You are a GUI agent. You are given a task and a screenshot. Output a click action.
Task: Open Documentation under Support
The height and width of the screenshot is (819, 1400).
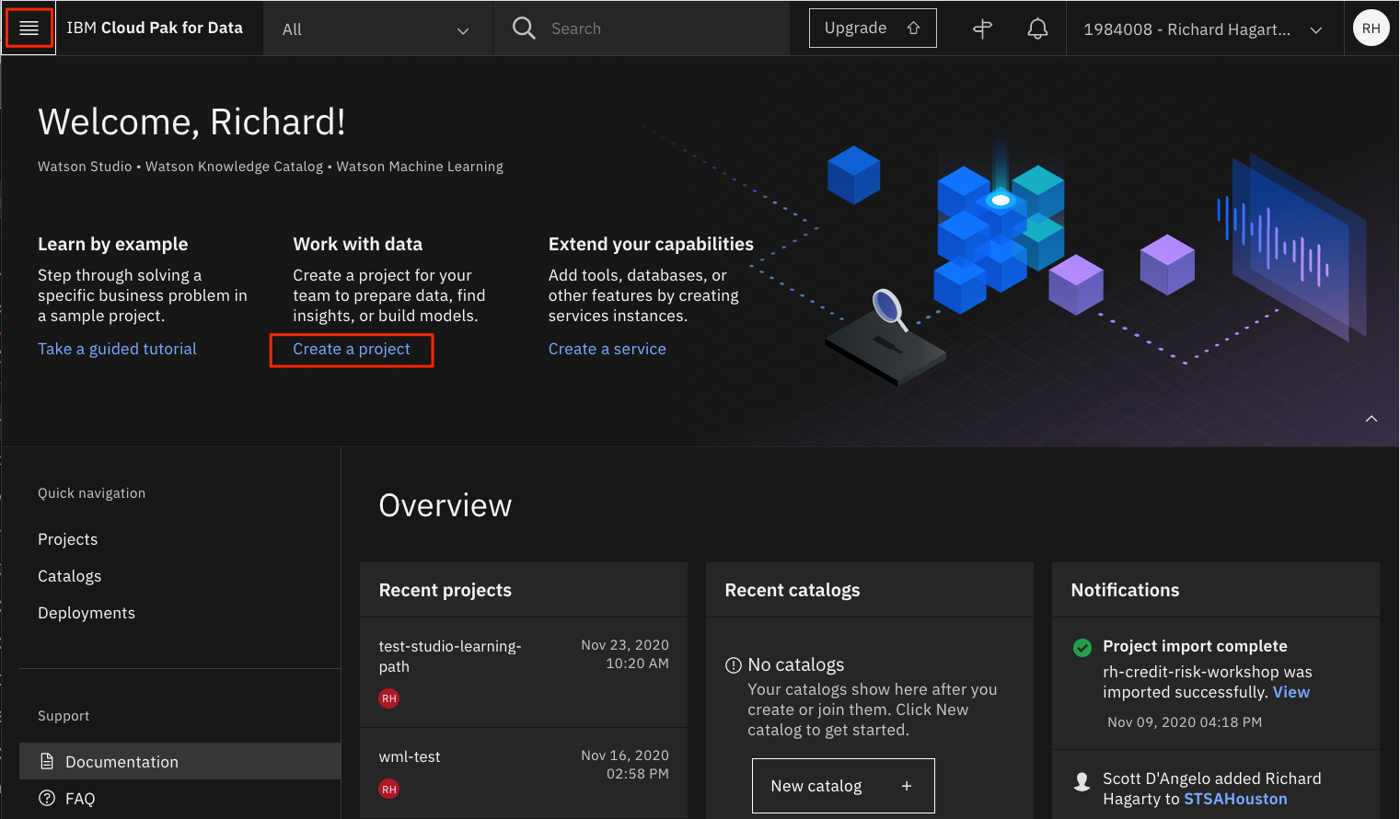pos(180,761)
